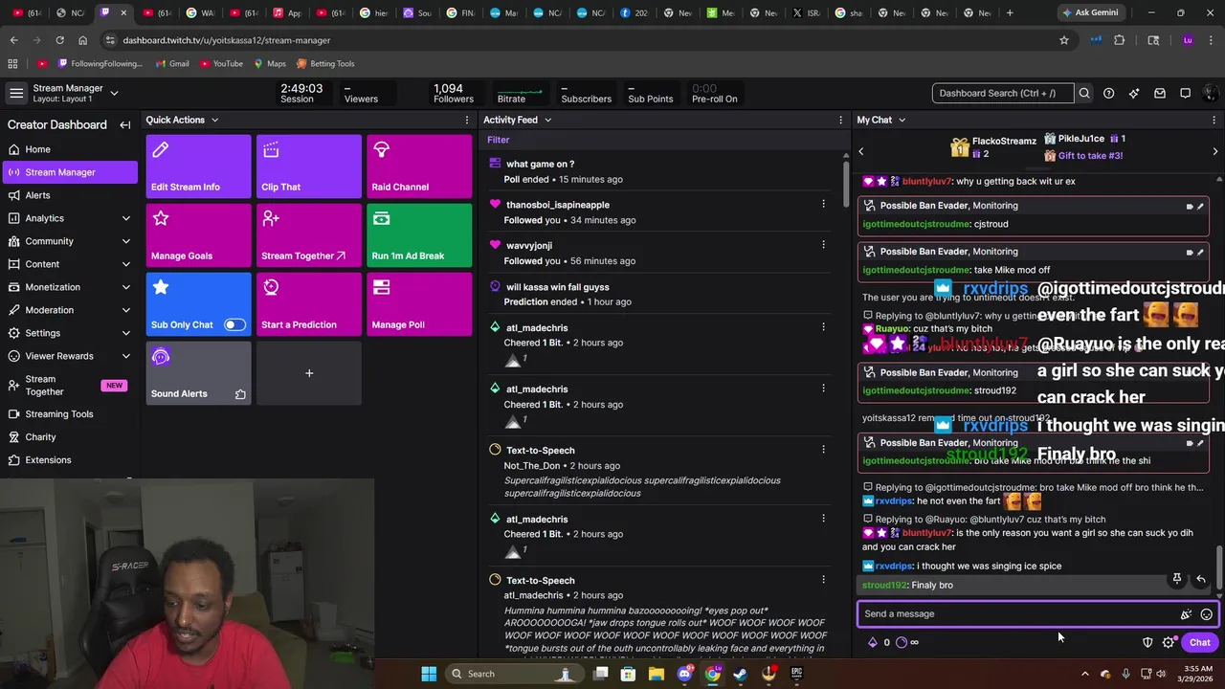This screenshot has width=1225, height=689.
Task: Click Run 1m Ad Break quick action
Action: pos(419,235)
